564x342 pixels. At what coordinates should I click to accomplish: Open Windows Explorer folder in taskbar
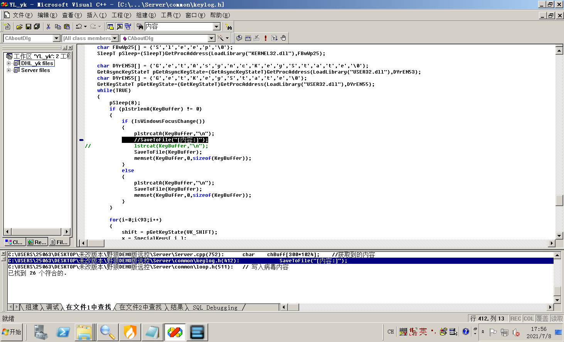click(x=84, y=332)
